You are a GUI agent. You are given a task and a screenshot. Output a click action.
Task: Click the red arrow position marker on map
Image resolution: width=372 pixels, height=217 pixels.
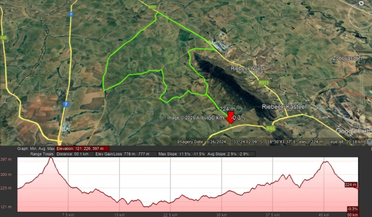(230, 119)
